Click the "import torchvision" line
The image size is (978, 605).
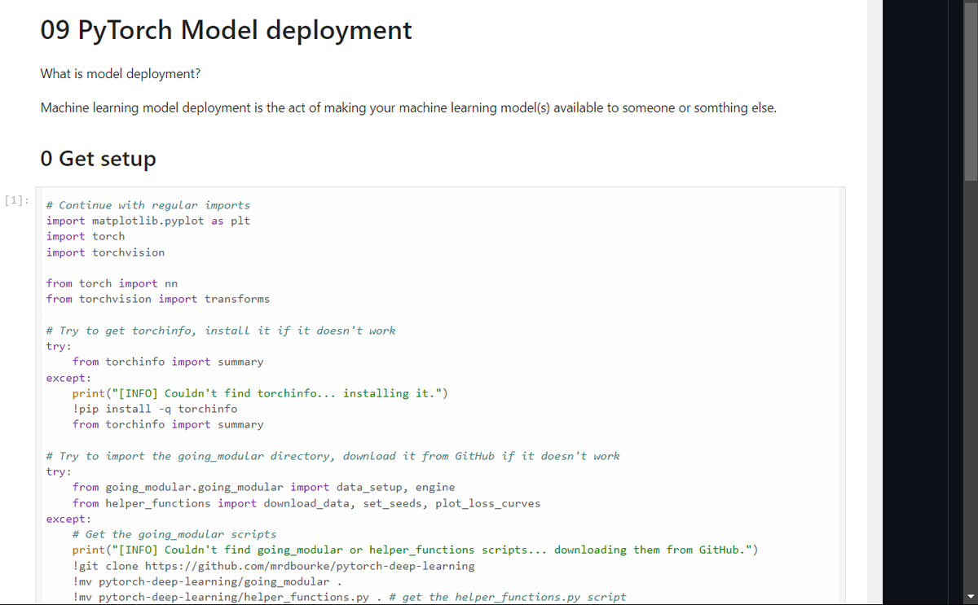105,252
